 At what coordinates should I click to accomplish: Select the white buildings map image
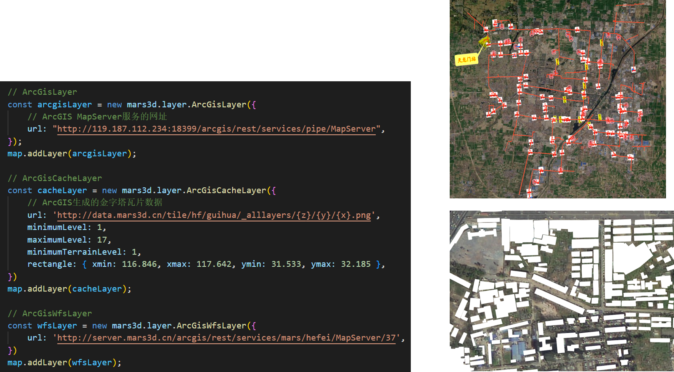561,291
